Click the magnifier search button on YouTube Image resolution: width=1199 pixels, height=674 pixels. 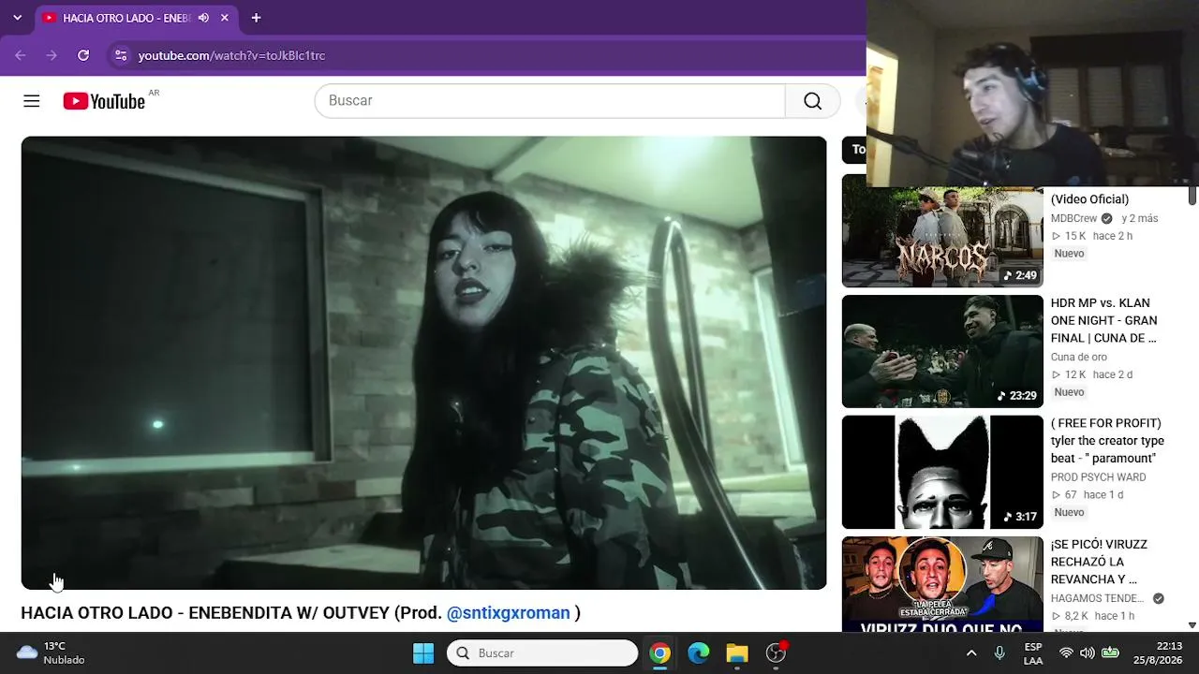pos(812,101)
